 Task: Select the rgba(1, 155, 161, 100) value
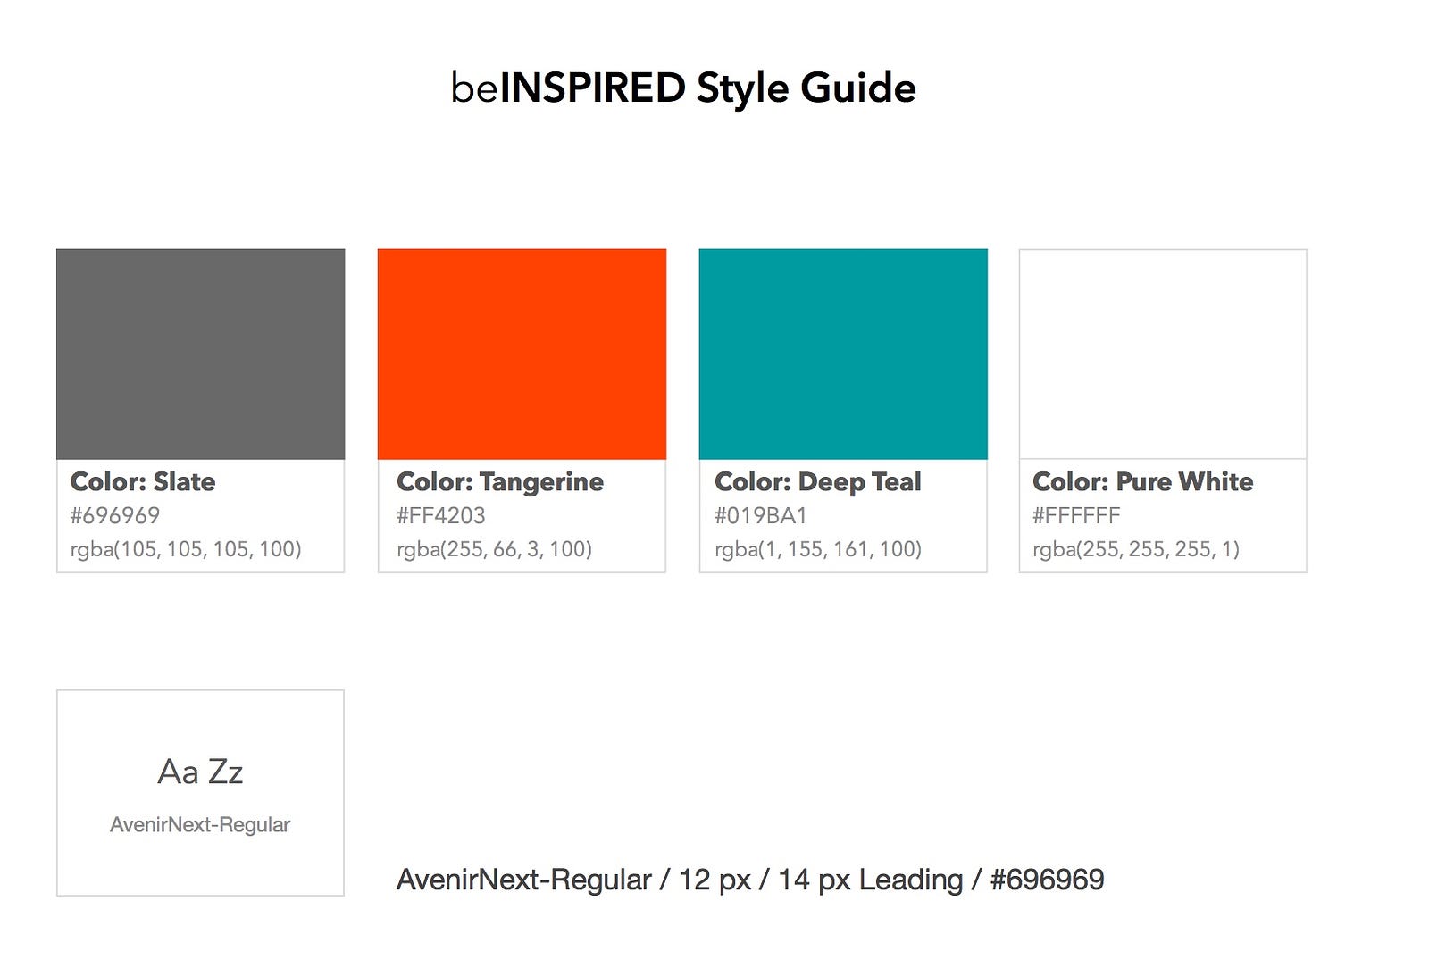pyautogui.click(x=818, y=549)
